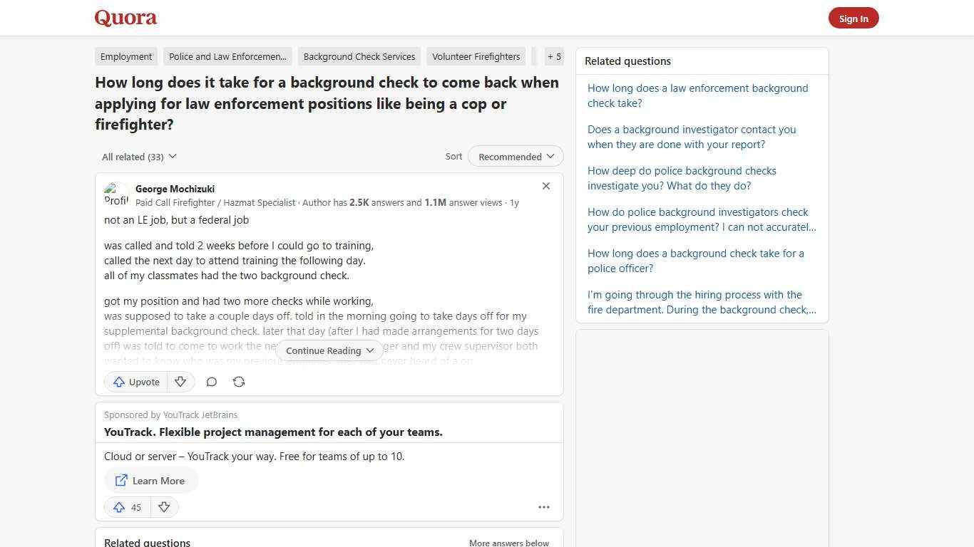The height and width of the screenshot is (547, 974).
Task: Expand the Continue Reading section
Action: coord(329,350)
